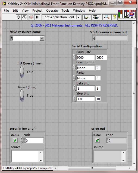This screenshot has width=138, height=173.
Task: Open the File menu
Action: click(6, 11)
